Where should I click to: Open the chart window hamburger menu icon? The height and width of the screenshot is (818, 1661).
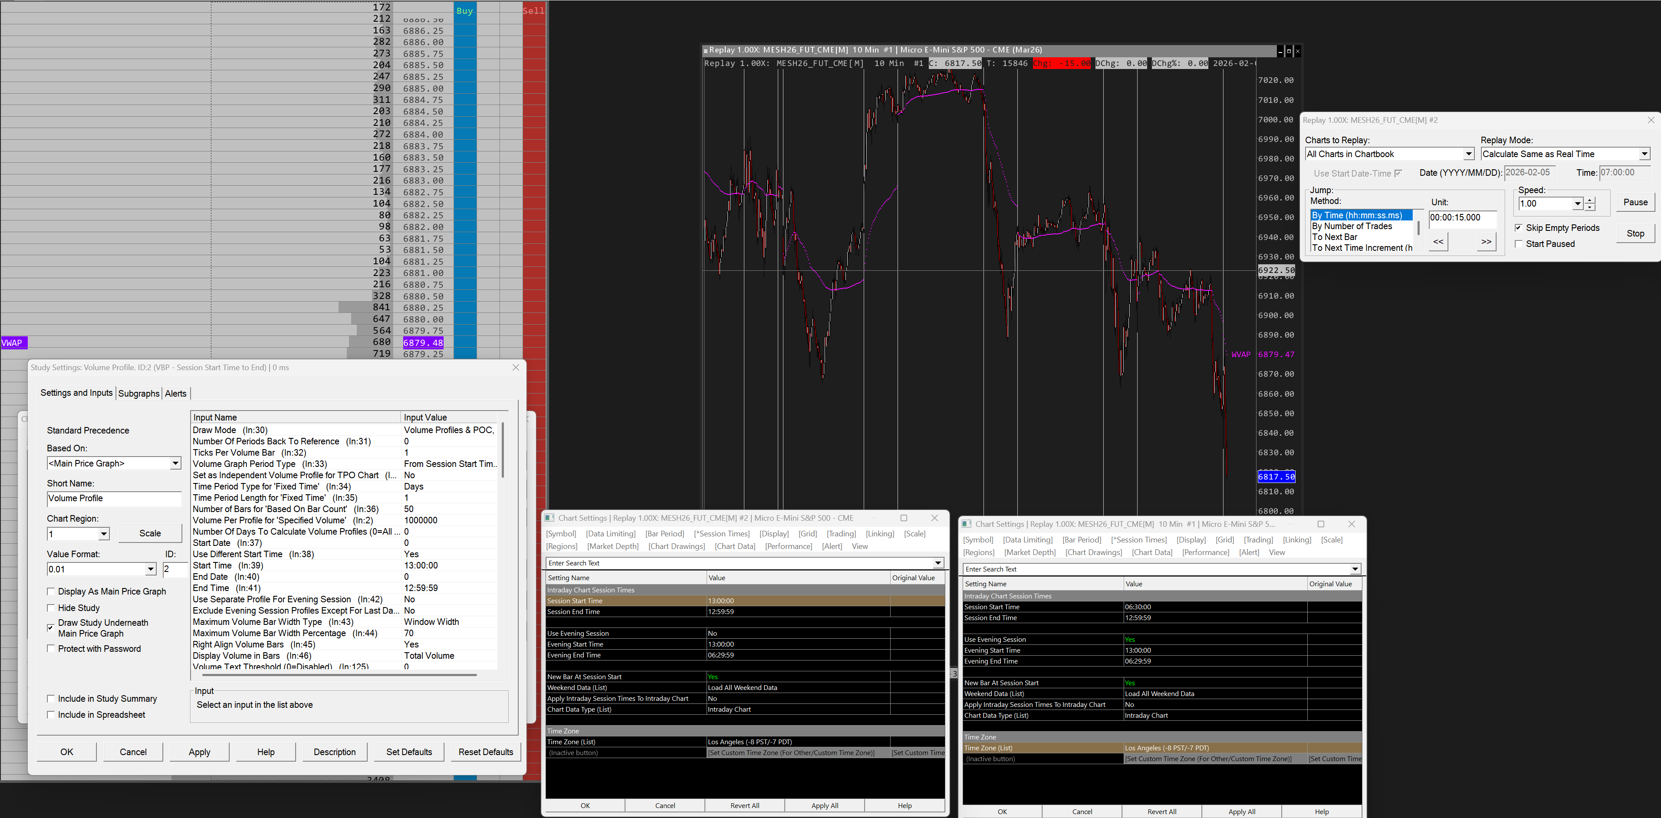point(705,50)
